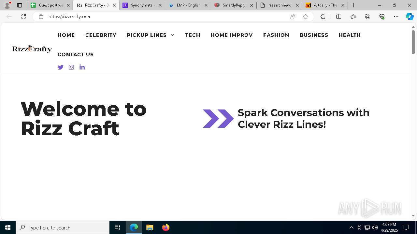View site information lock icon

click(x=41, y=17)
